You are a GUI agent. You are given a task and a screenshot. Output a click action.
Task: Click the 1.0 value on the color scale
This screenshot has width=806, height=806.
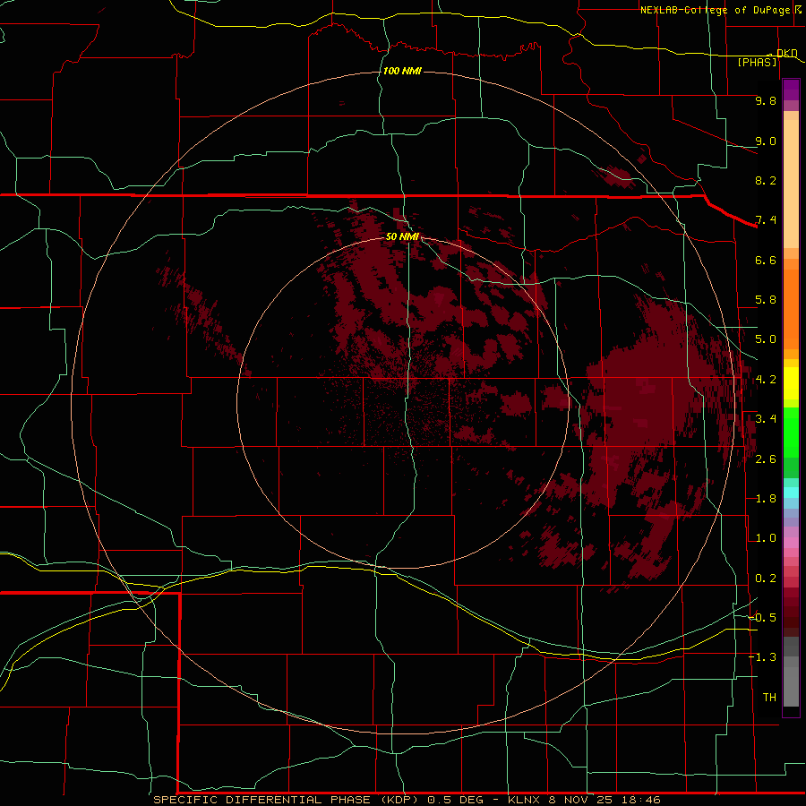click(x=766, y=538)
